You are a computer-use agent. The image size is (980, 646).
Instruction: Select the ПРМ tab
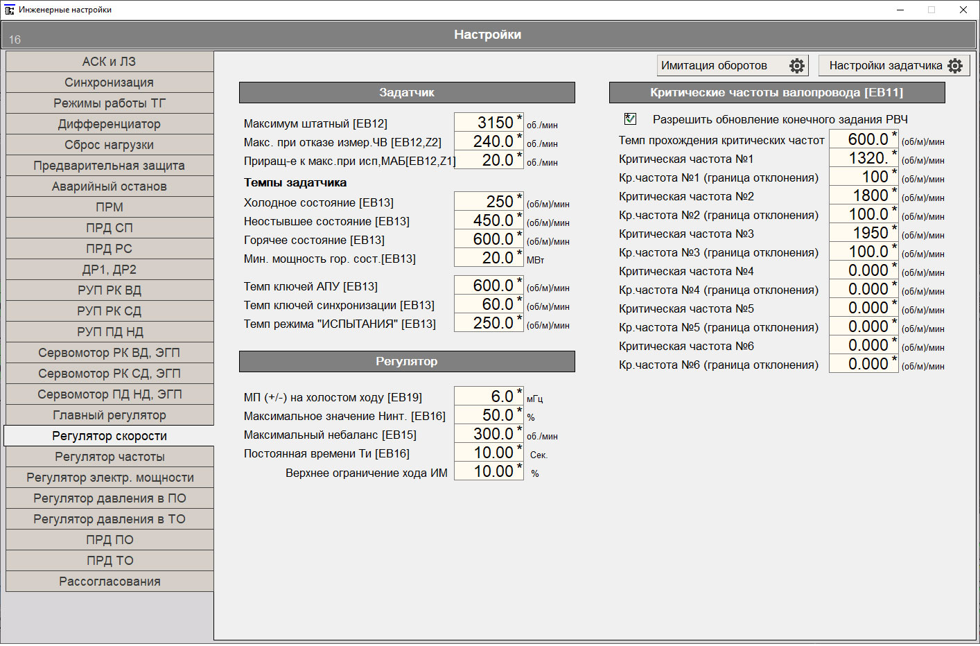[110, 207]
